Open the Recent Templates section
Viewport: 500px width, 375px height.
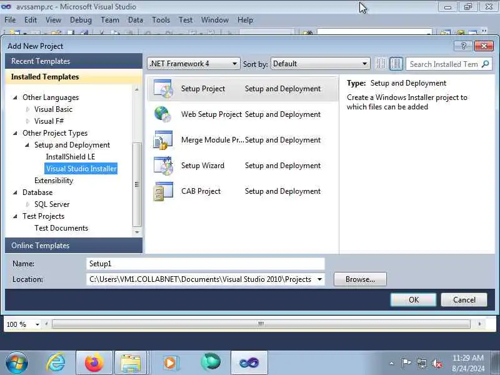pos(74,61)
